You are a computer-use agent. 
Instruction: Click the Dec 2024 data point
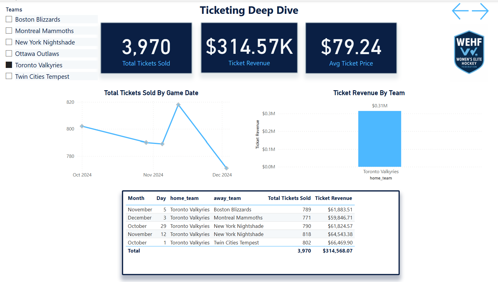click(226, 168)
